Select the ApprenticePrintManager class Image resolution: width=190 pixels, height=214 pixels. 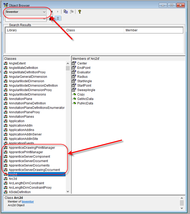(26, 152)
